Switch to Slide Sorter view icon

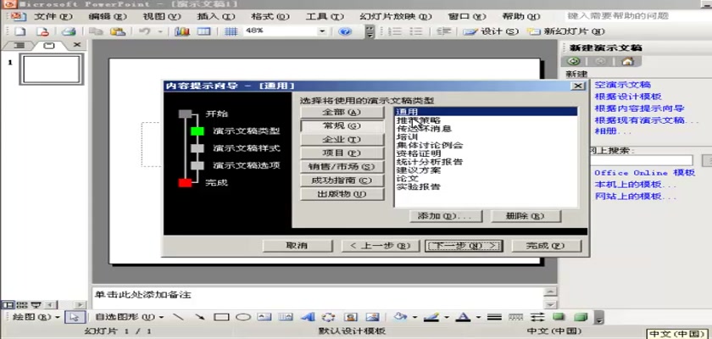point(22,305)
